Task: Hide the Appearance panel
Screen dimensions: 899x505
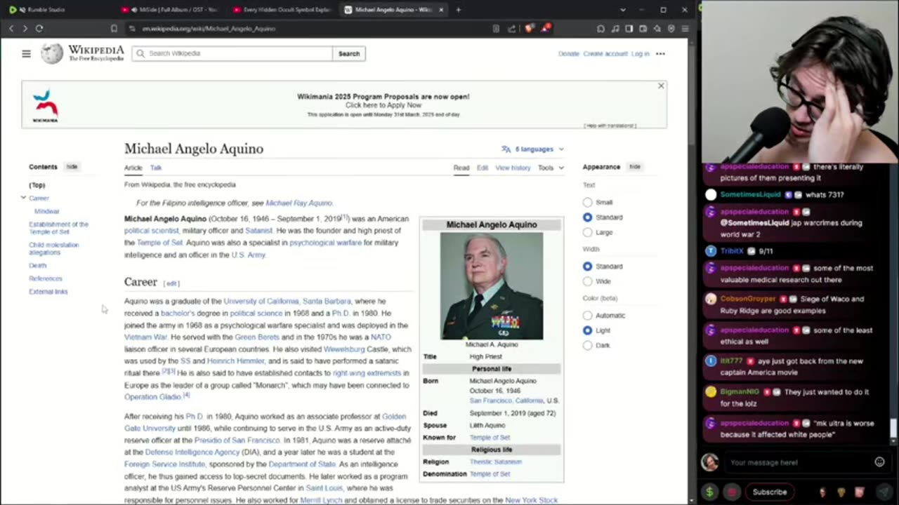Action: [634, 167]
